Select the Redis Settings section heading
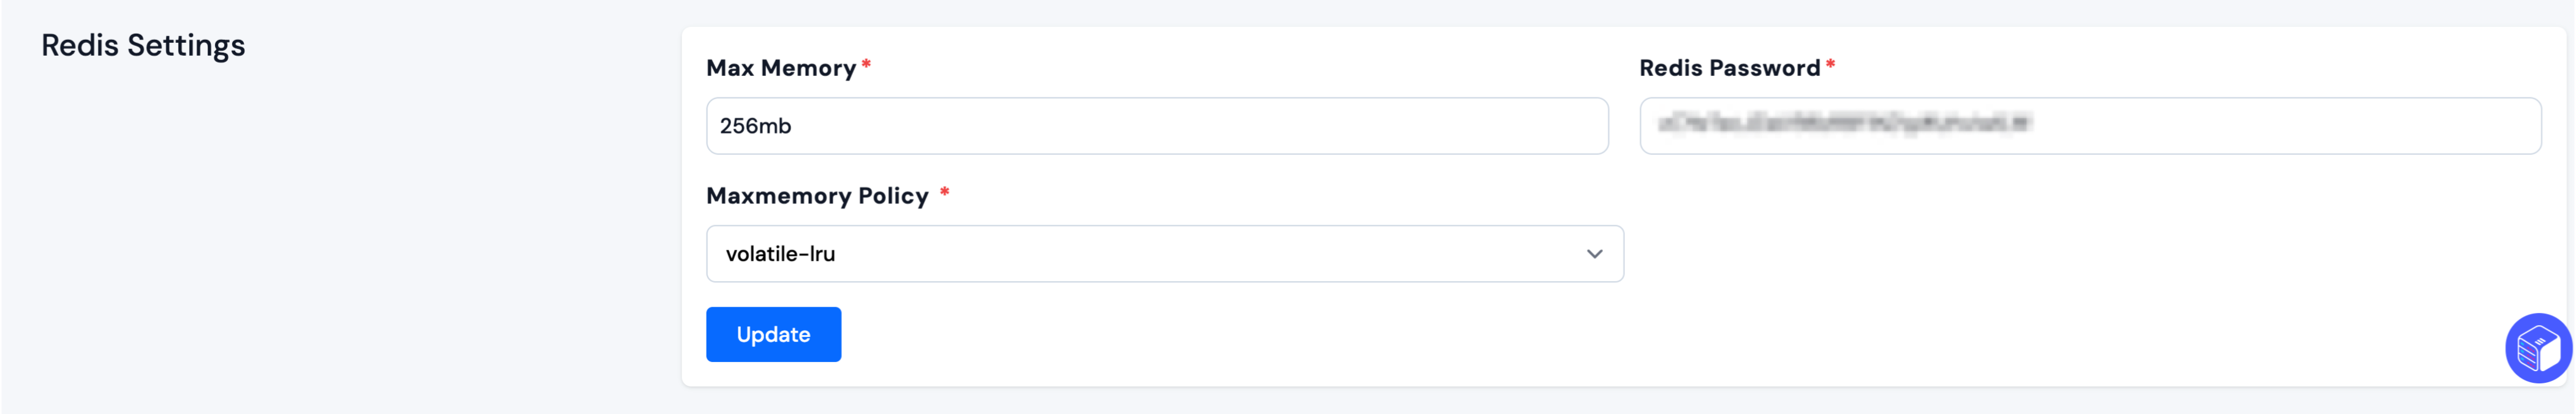2576x414 pixels. click(x=143, y=45)
